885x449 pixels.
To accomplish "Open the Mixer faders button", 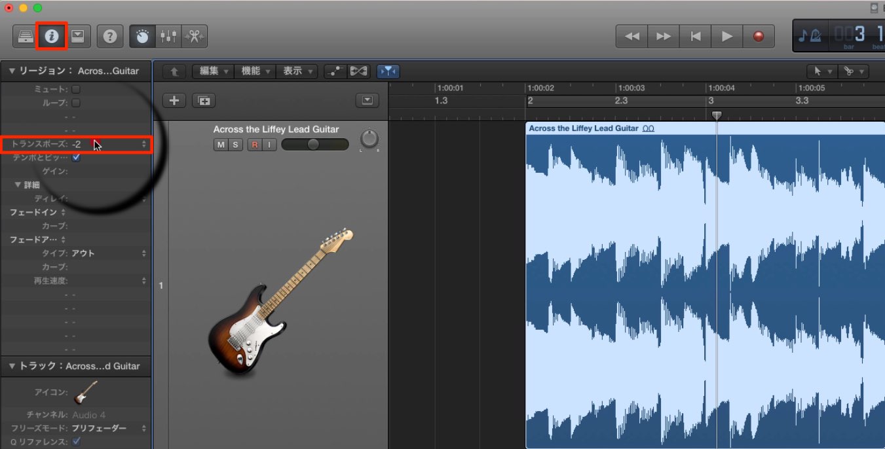I will 168,36.
